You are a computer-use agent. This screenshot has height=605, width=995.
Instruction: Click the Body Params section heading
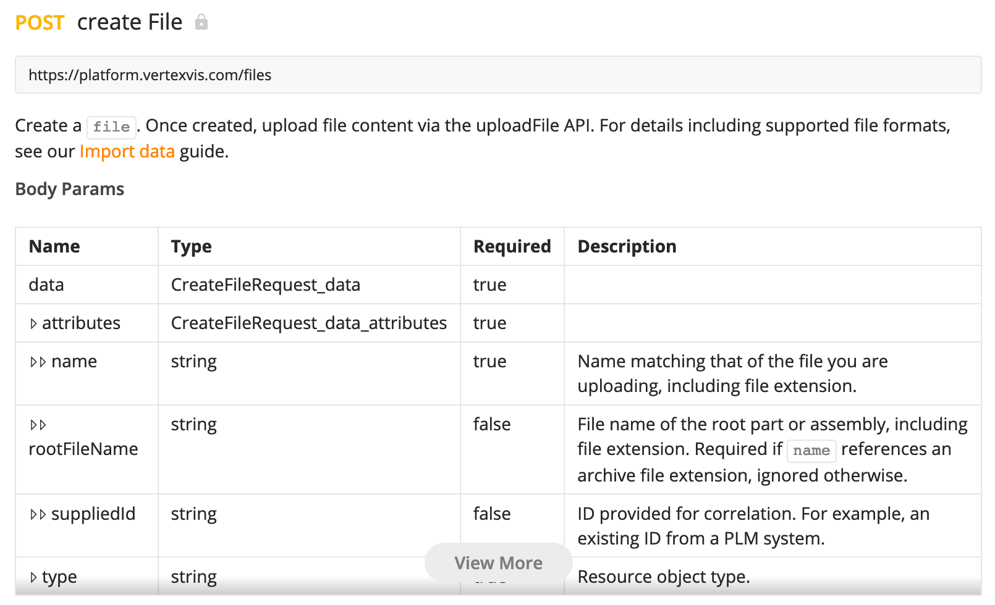click(x=69, y=190)
